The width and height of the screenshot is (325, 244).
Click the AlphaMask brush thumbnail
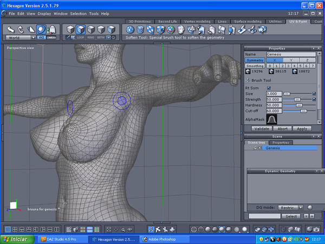point(271,119)
